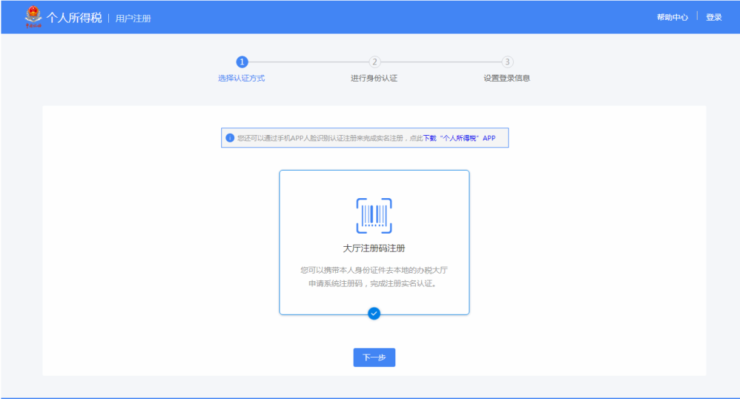Click the blue info icon in notice
The image size is (740, 399).
[x=230, y=138]
